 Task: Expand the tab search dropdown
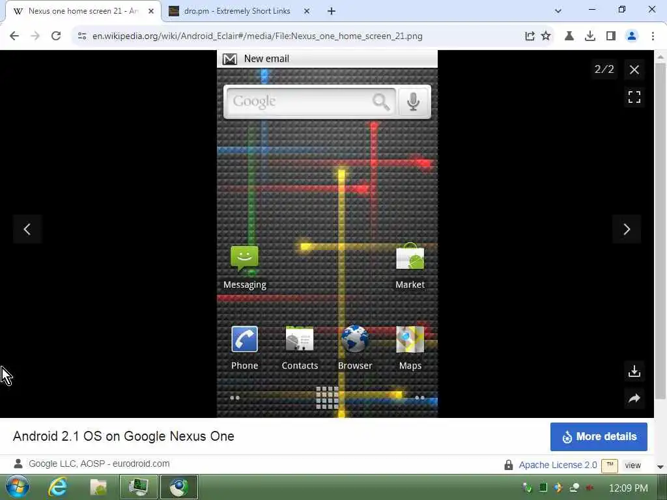(558, 11)
